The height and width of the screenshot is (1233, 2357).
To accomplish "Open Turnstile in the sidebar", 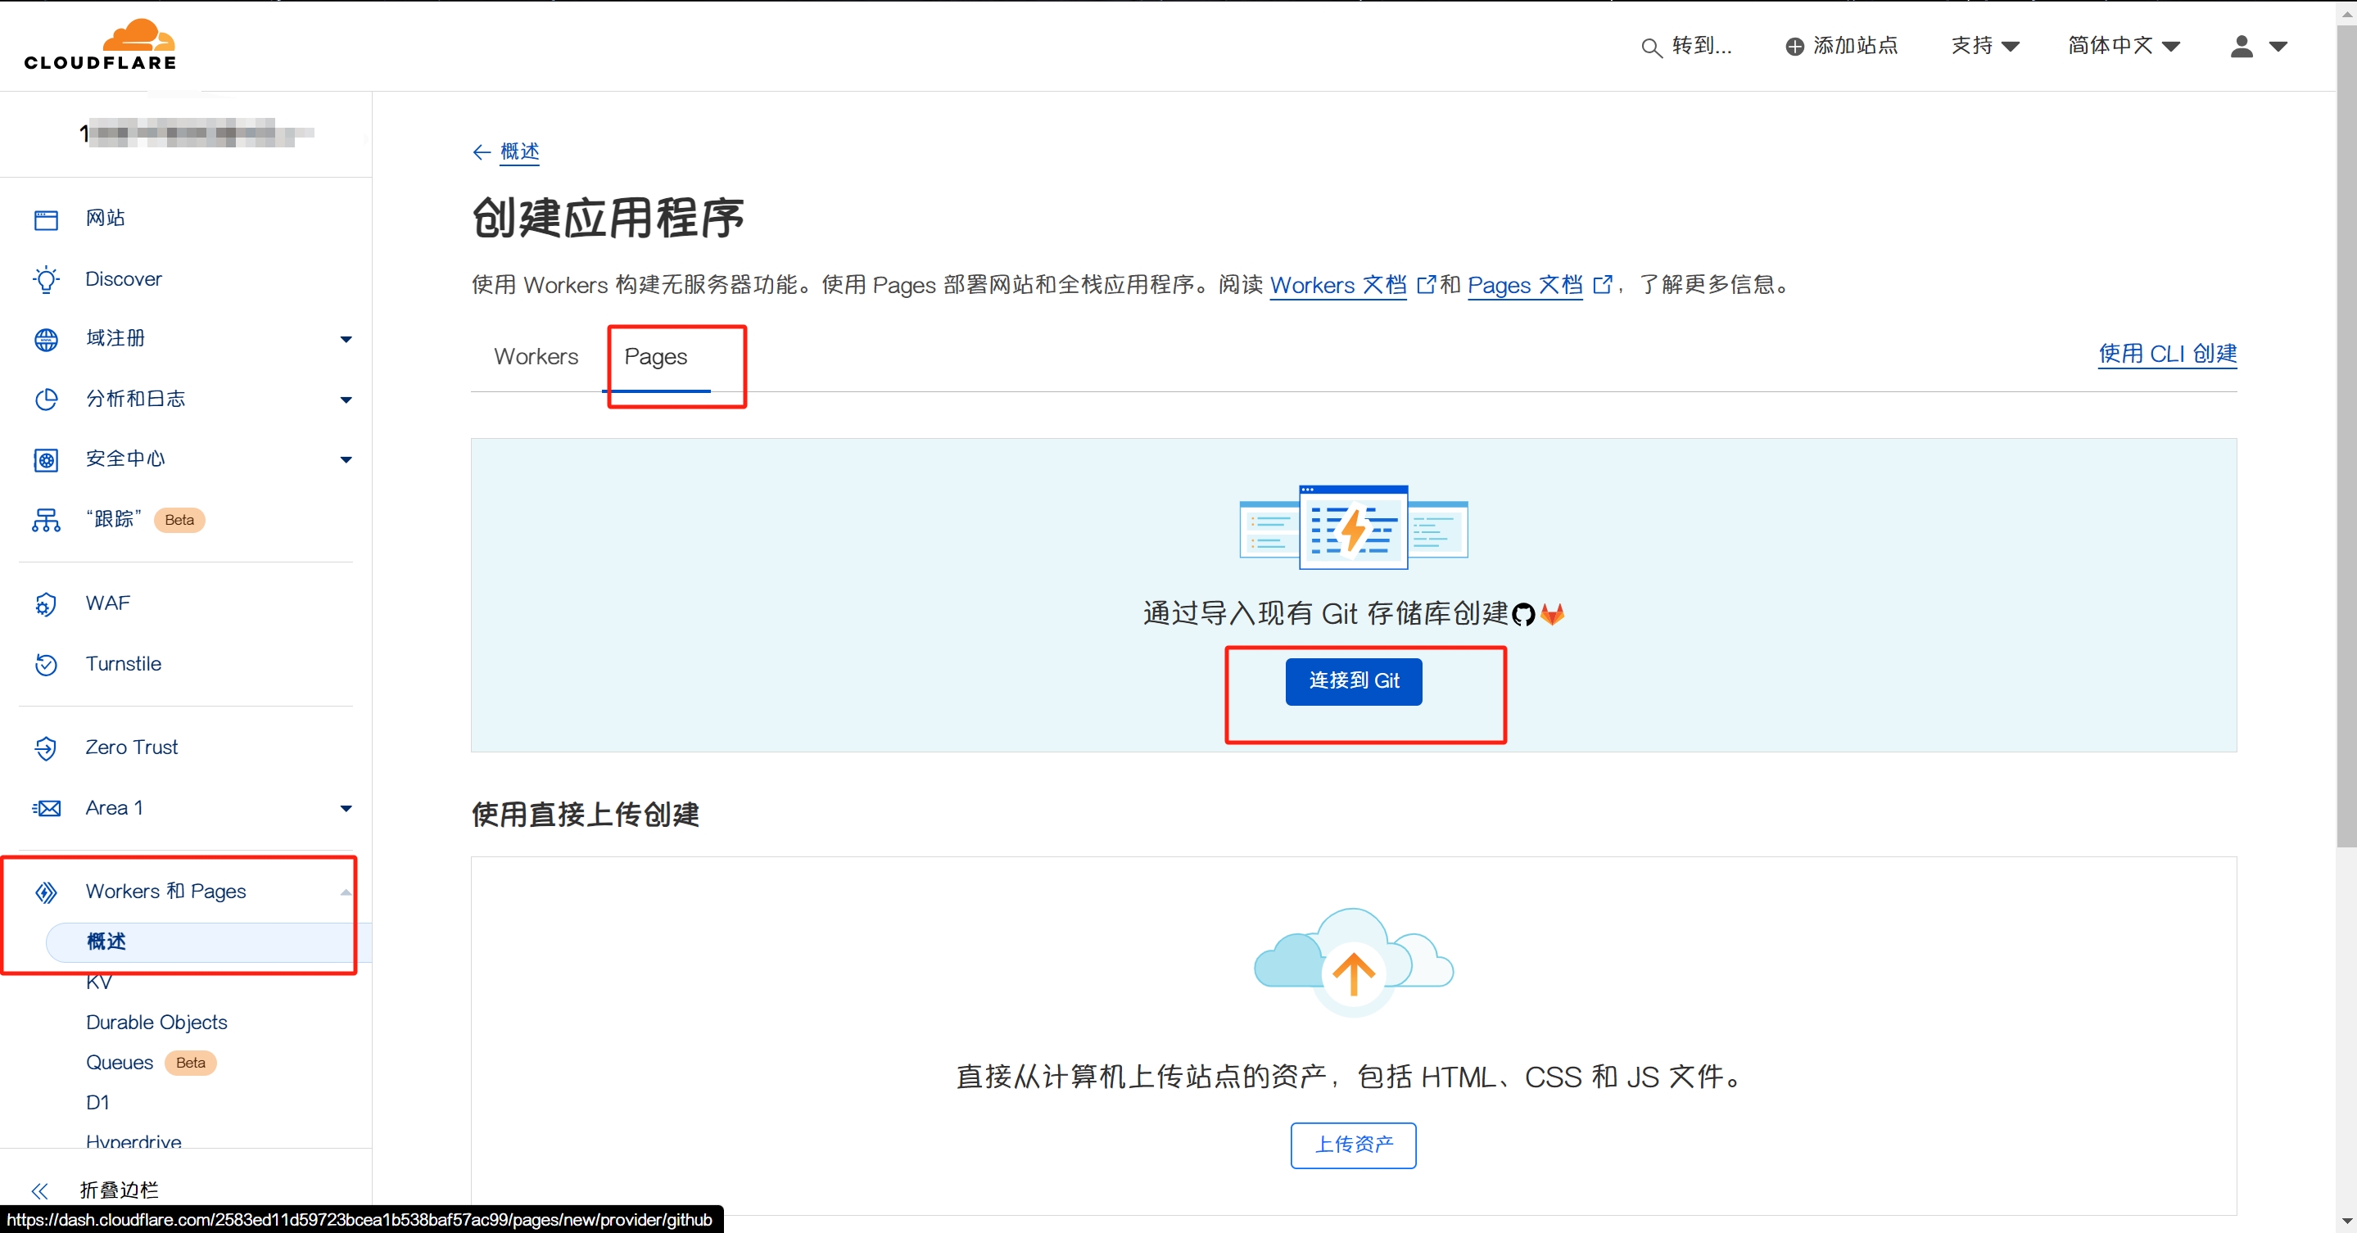I will pos(124,664).
